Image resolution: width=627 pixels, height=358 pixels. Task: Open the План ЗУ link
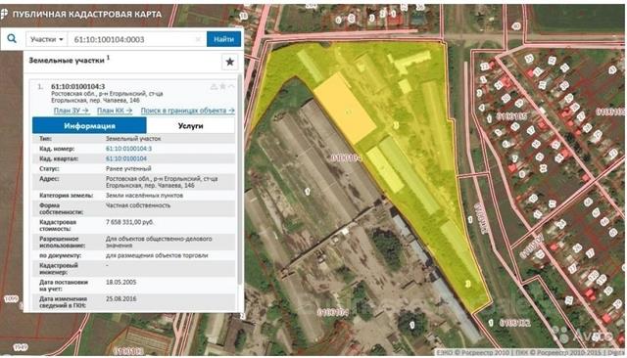[x=72, y=111]
